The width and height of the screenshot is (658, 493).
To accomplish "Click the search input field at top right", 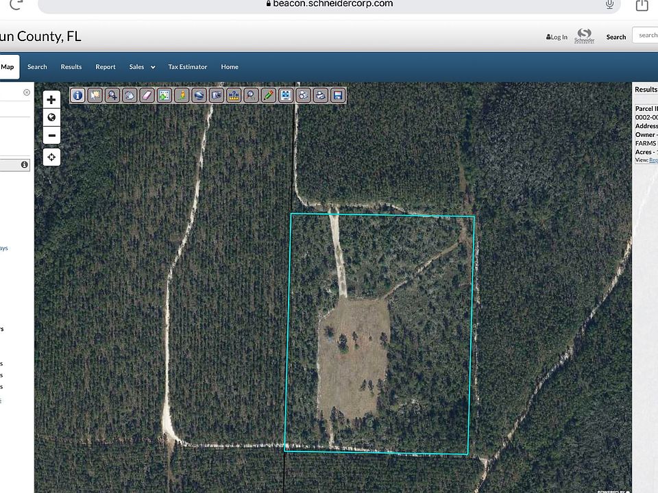I will (646, 36).
